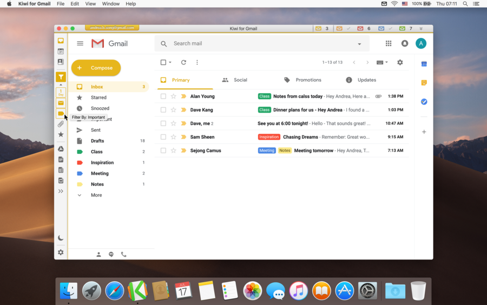Select Sam Sheen's email checkbox
The height and width of the screenshot is (305, 487).
[163, 137]
